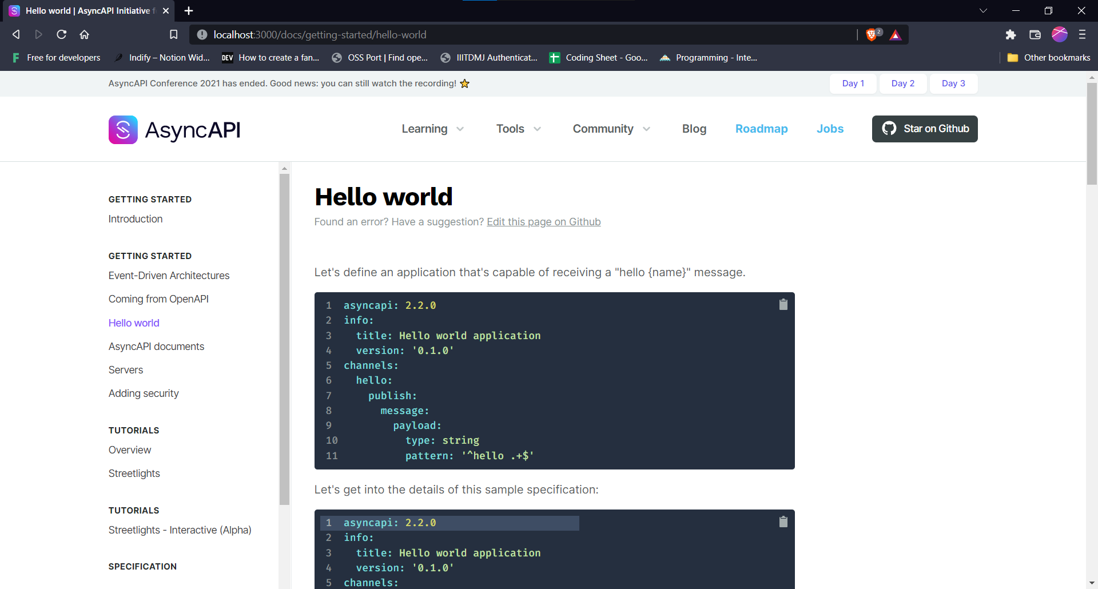Copy the second code block via its clipboard icon
The width and height of the screenshot is (1098, 589).
(783, 522)
